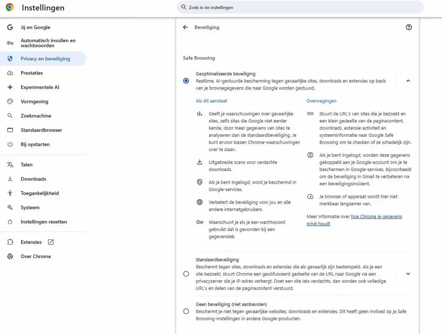
Task: Select Geen beveiliging radio button
Action: [186, 311]
